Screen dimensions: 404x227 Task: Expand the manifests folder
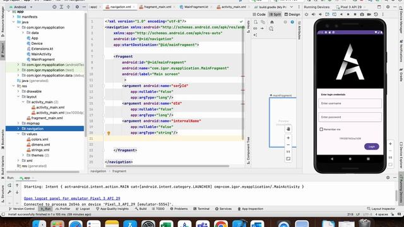click(14, 17)
